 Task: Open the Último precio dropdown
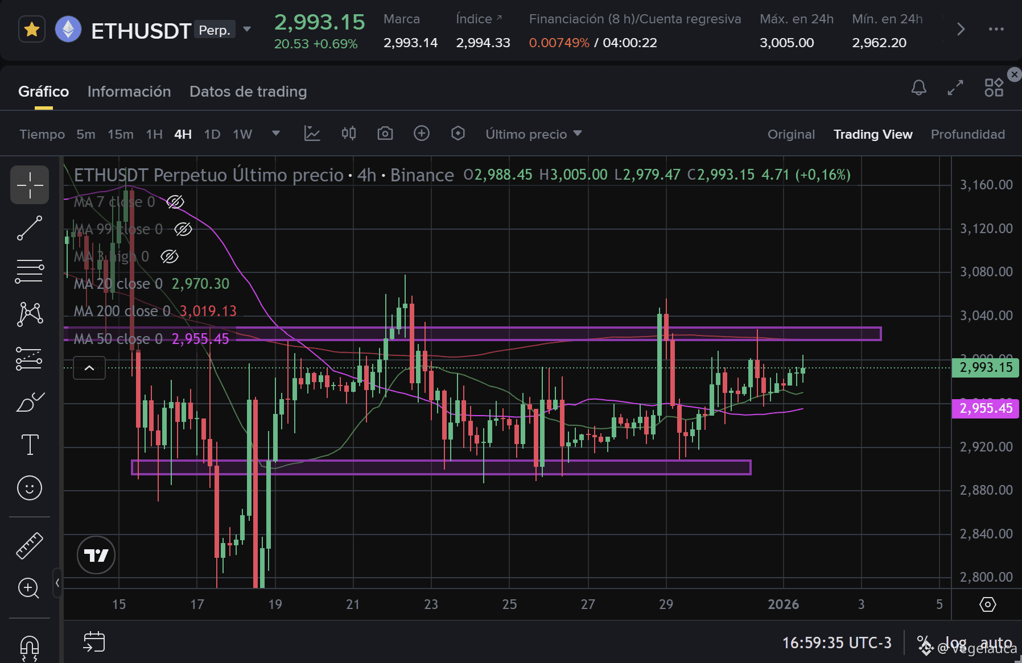point(534,134)
